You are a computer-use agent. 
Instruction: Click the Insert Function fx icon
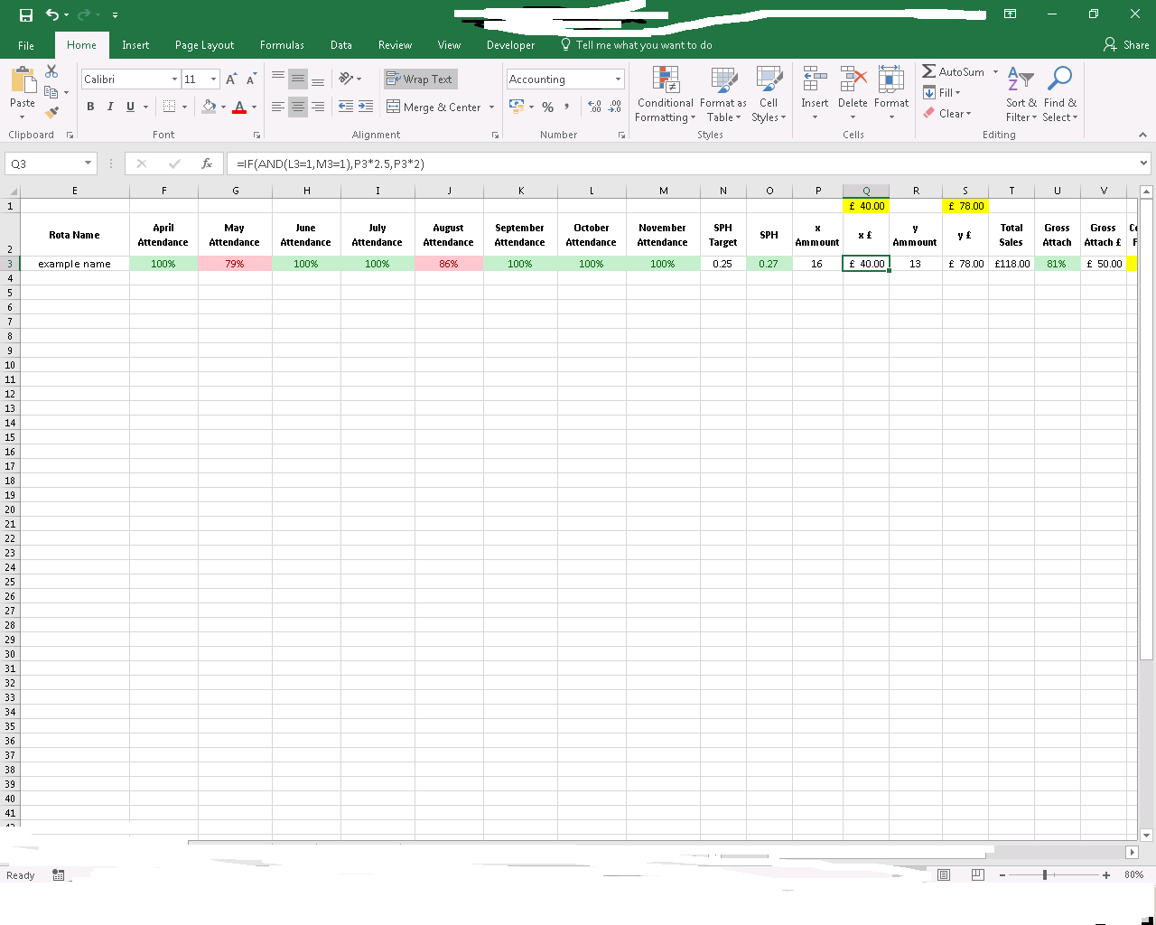207,164
